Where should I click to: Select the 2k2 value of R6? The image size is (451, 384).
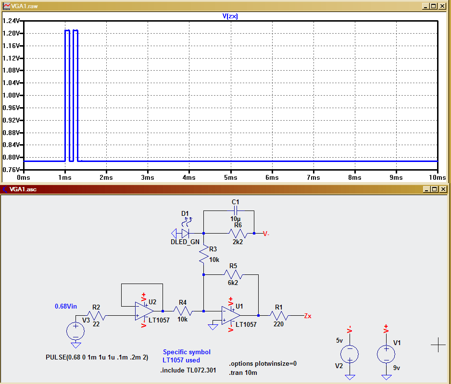pos(238,242)
